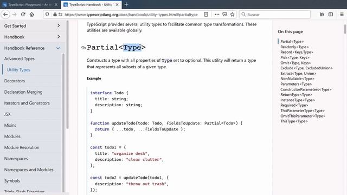
Task: Jump to Partial<Type> in page outline
Action: 292,41
